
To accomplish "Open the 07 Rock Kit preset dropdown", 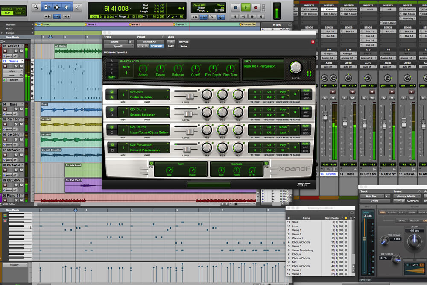I will [x=150, y=42].
